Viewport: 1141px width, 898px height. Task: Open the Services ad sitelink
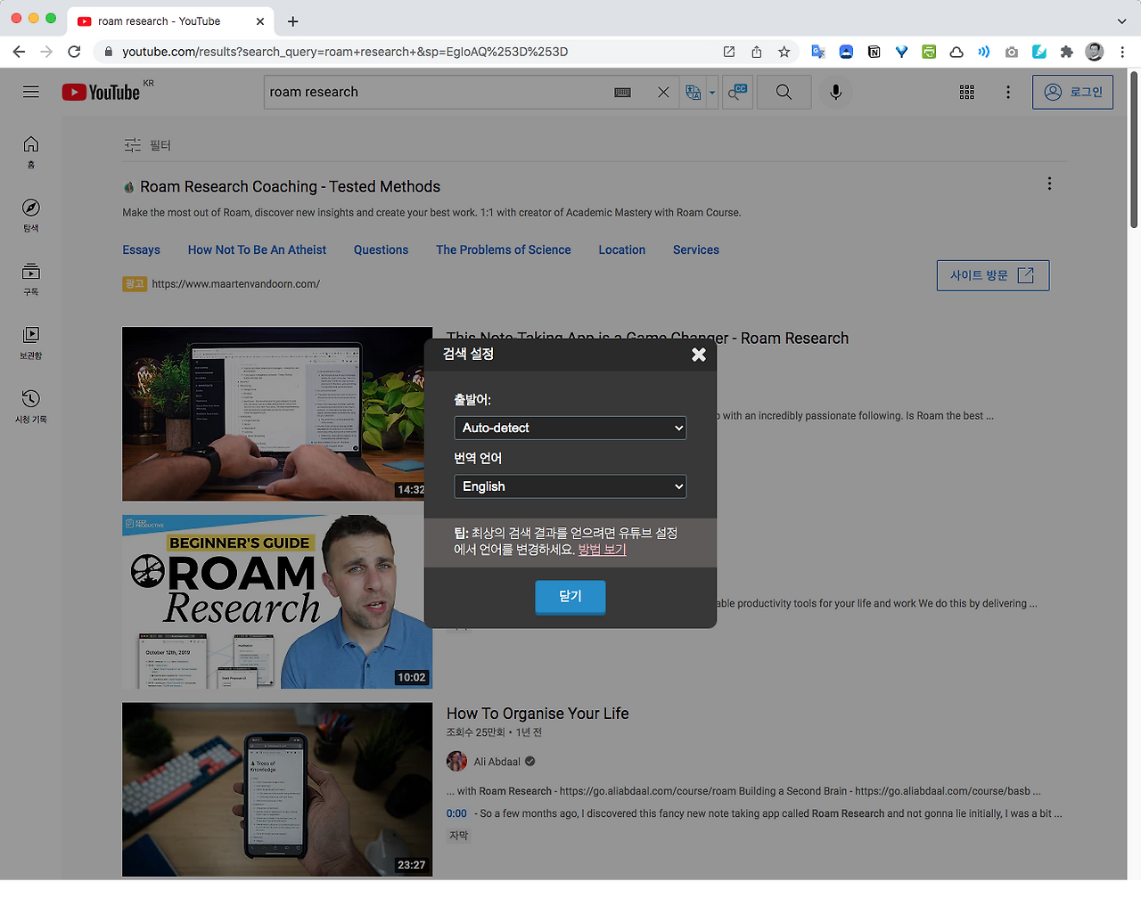pos(696,250)
